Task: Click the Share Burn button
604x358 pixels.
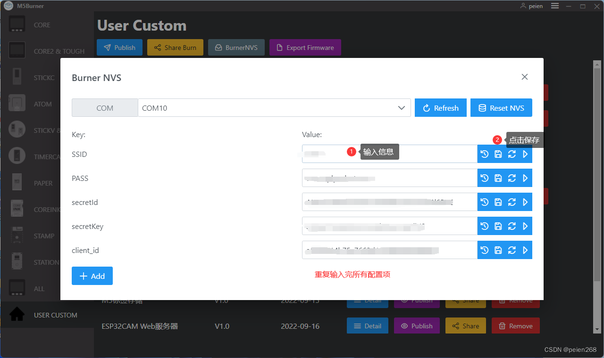Action: (x=175, y=48)
